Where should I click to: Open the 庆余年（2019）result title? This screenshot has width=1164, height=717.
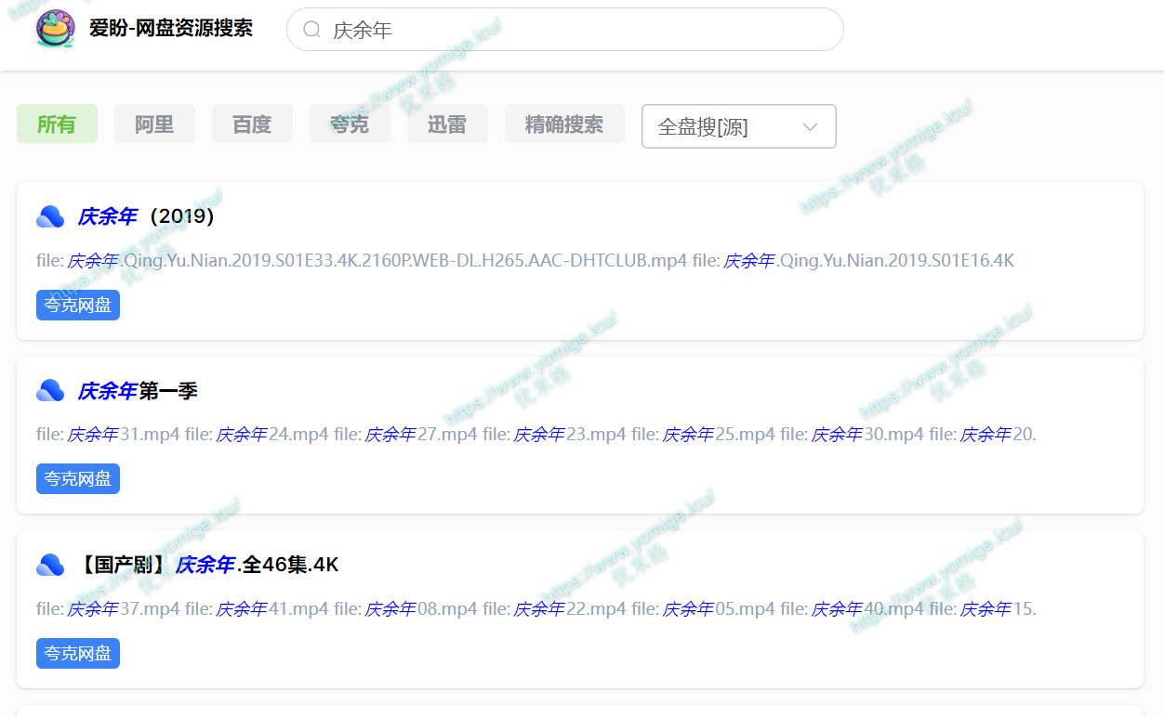point(146,216)
